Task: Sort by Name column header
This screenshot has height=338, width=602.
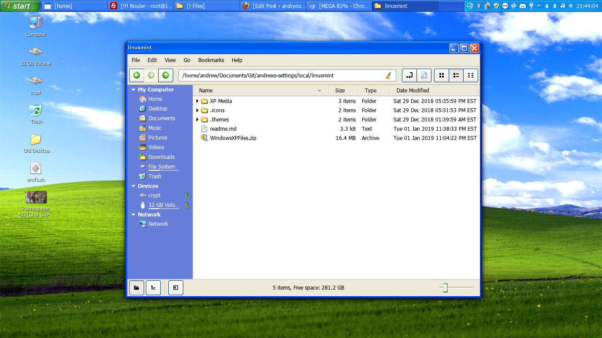Action: [x=261, y=91]
